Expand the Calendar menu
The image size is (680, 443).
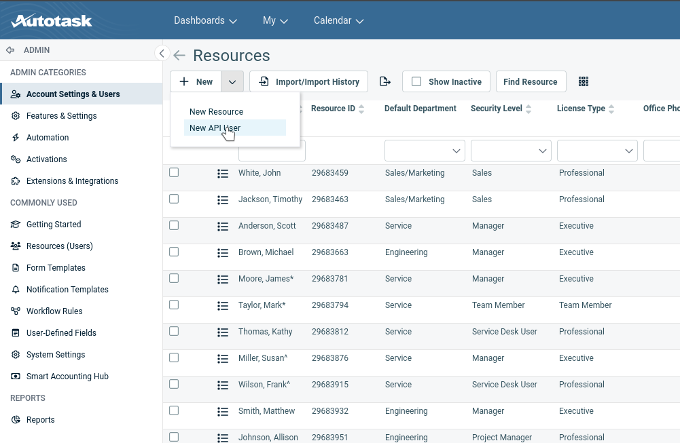point(339,20)
